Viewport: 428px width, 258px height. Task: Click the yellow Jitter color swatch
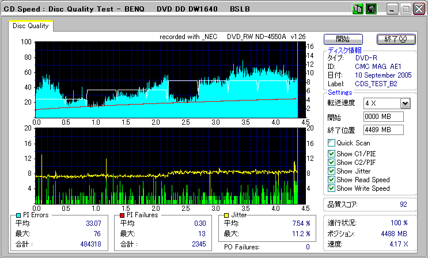tap(226, 215)
